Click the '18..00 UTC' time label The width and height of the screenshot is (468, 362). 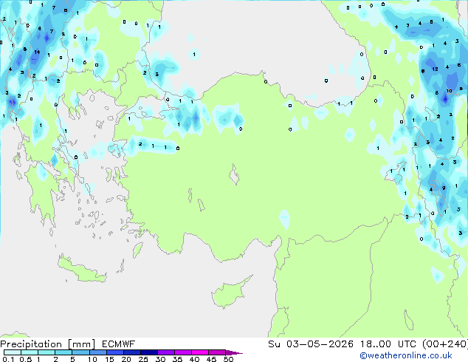[390, 344]
